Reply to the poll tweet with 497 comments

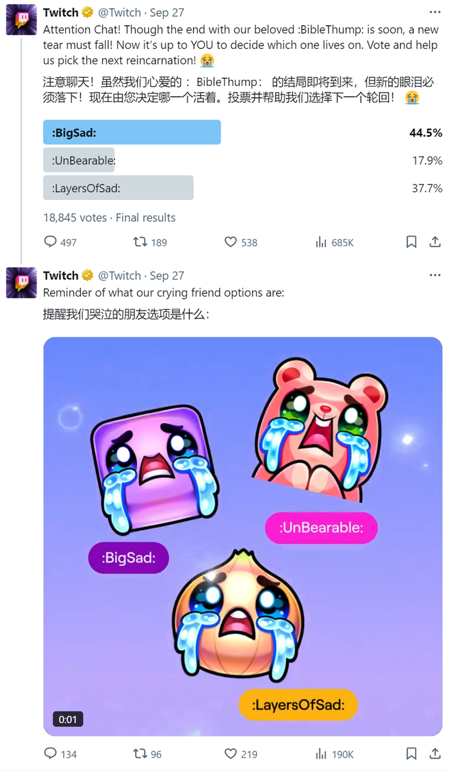pos(60,242)
